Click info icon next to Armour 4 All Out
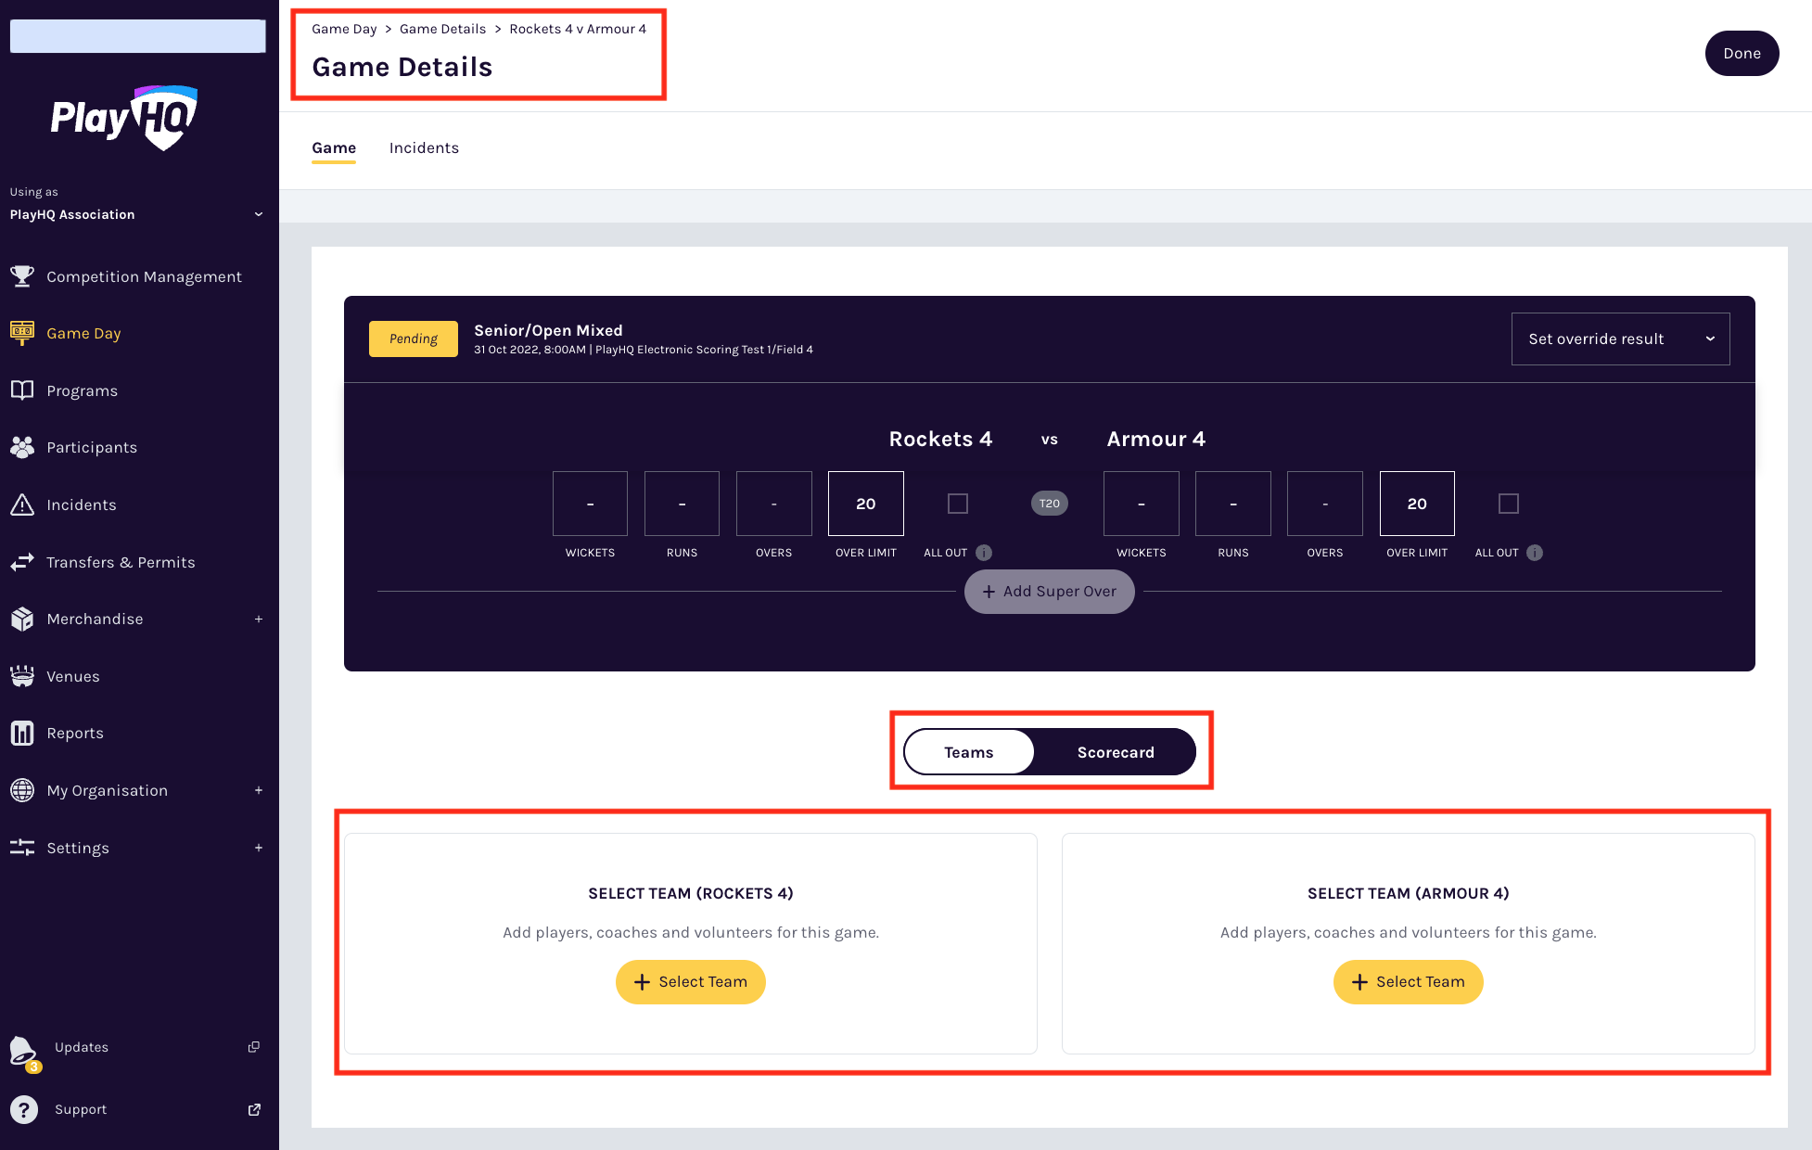Viewport: 1812px width, 1150px height. (x=1535, y=553)
